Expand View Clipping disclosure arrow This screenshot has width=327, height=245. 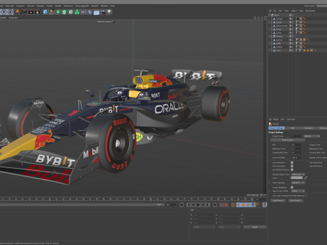coord(270,182)
